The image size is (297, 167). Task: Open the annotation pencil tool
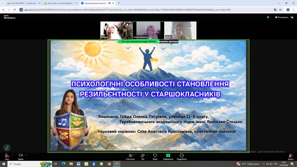pos(7,147)
